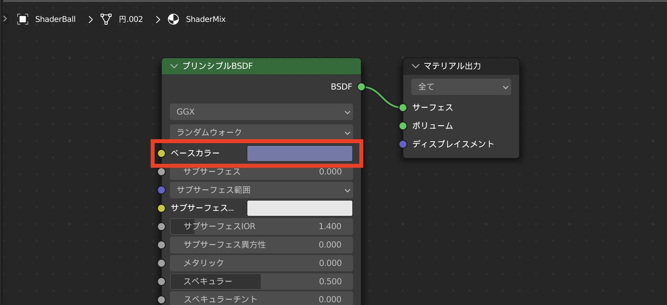Click the Surface input socket on Material Output
667x305 pixels.
(403, 108)
